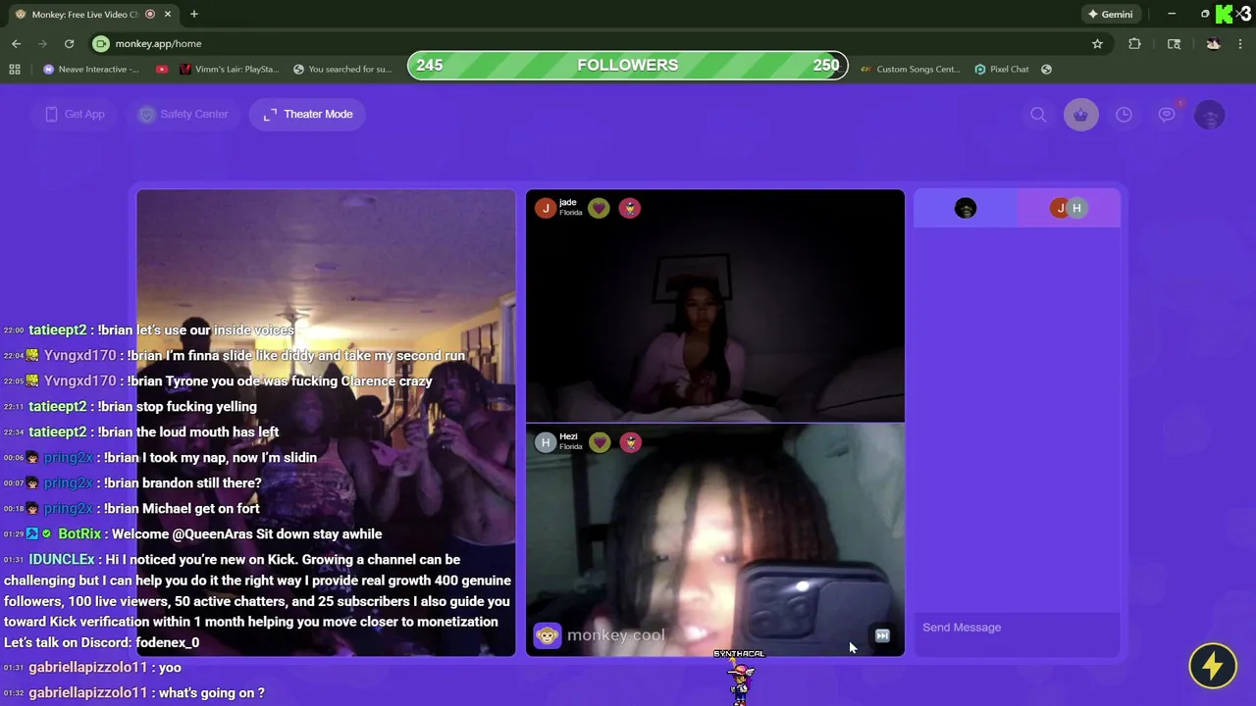1256x706 pixels.
Task: Open the Safety Center
Action: pyautogui.click(x=183, y=114)
